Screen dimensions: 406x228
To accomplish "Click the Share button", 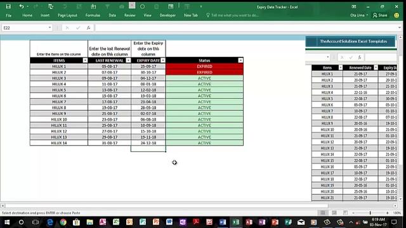I will 380,15.
